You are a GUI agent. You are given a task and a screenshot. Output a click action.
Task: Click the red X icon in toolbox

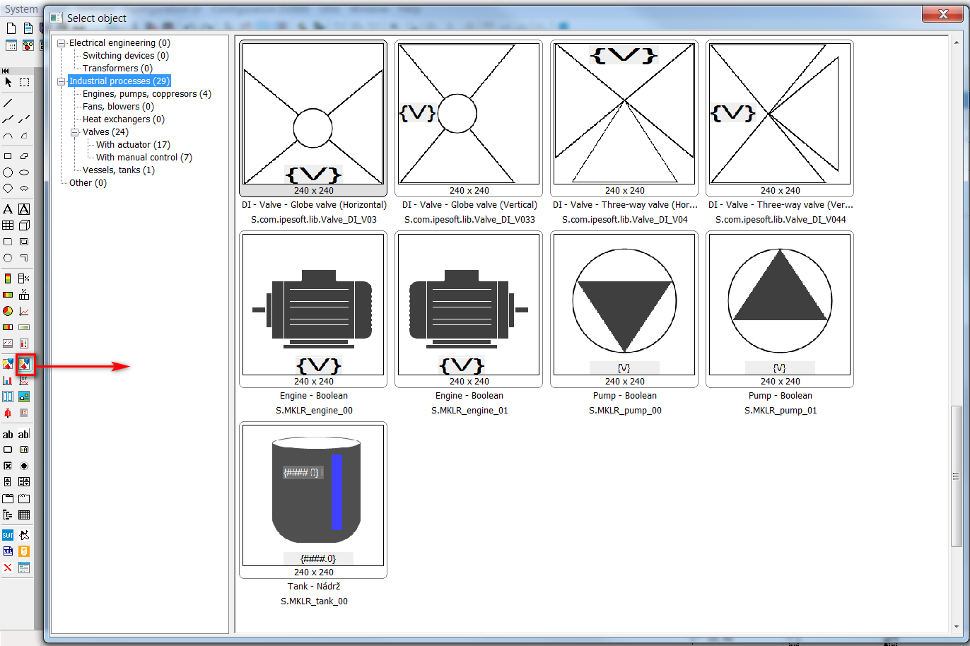8,568
